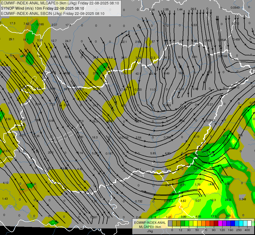Viewport: 255px width, 235px height.
Task: Click the map value 0.0103
Action: [124, 138]
